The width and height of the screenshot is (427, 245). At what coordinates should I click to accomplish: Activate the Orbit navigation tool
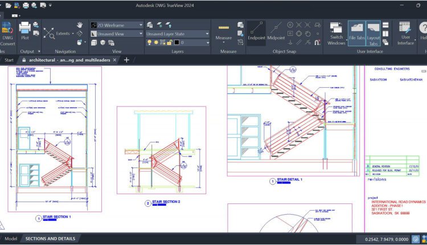click(80, 34)
